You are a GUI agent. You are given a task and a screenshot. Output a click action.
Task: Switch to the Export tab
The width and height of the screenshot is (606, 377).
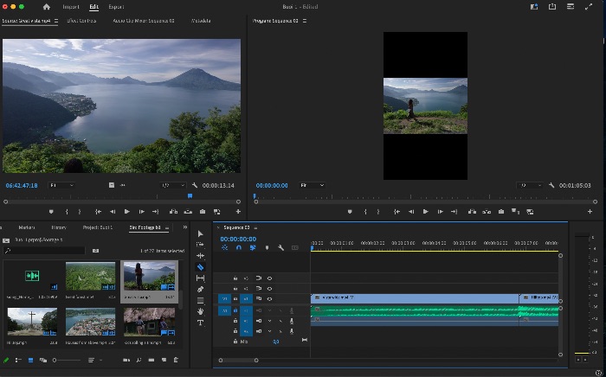116,7
